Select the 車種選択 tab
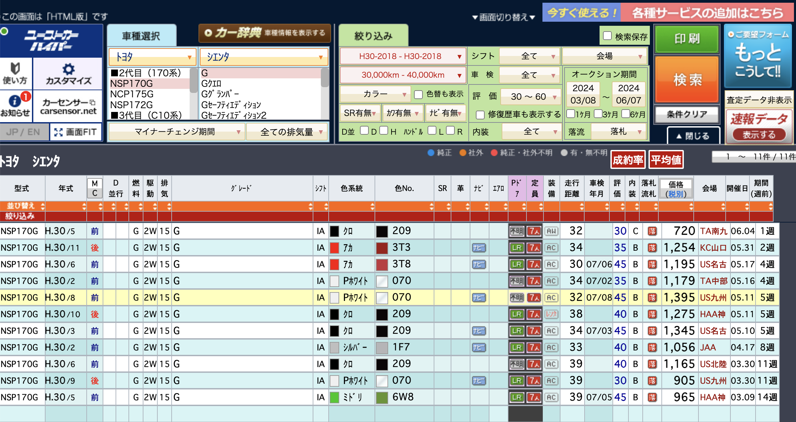The height and width of the screenshot is (422, 796). [x=141, y=36]
